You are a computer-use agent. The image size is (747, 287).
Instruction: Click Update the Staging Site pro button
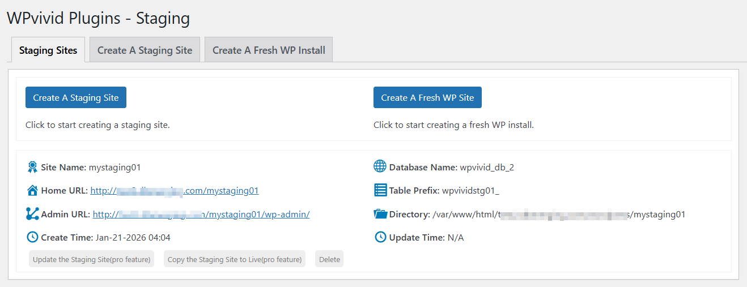click(x=92, y=259)
